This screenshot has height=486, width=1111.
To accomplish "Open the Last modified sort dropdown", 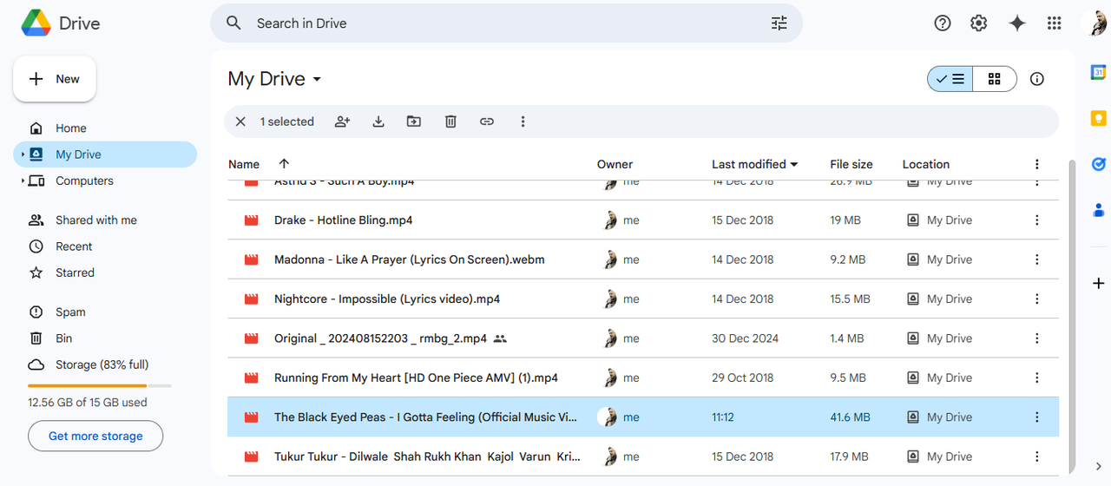I will 755,164.
